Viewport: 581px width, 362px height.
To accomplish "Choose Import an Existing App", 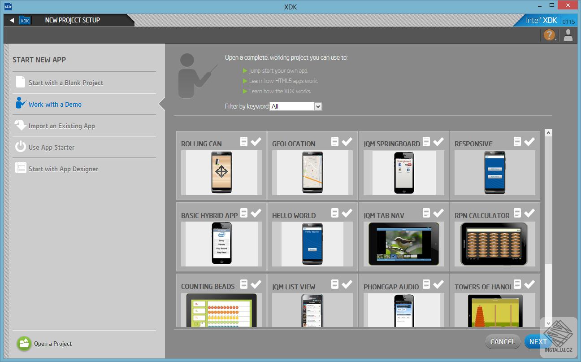I will pyautogui.click(x=62, y=126).
